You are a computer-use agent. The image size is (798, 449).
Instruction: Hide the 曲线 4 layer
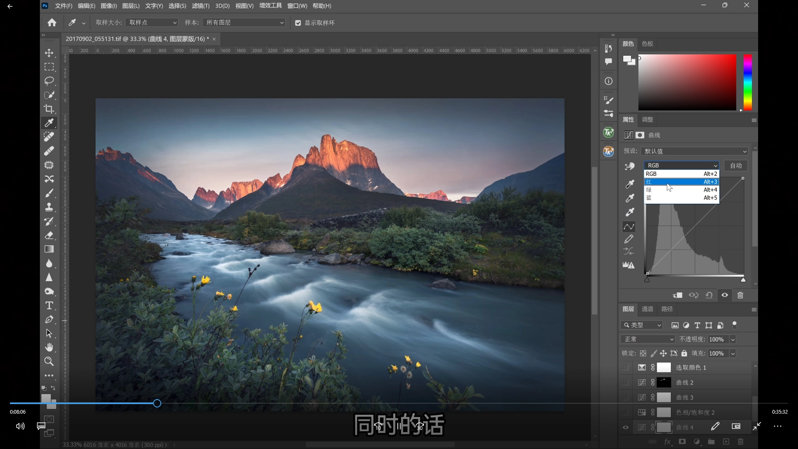click(626, 427)
